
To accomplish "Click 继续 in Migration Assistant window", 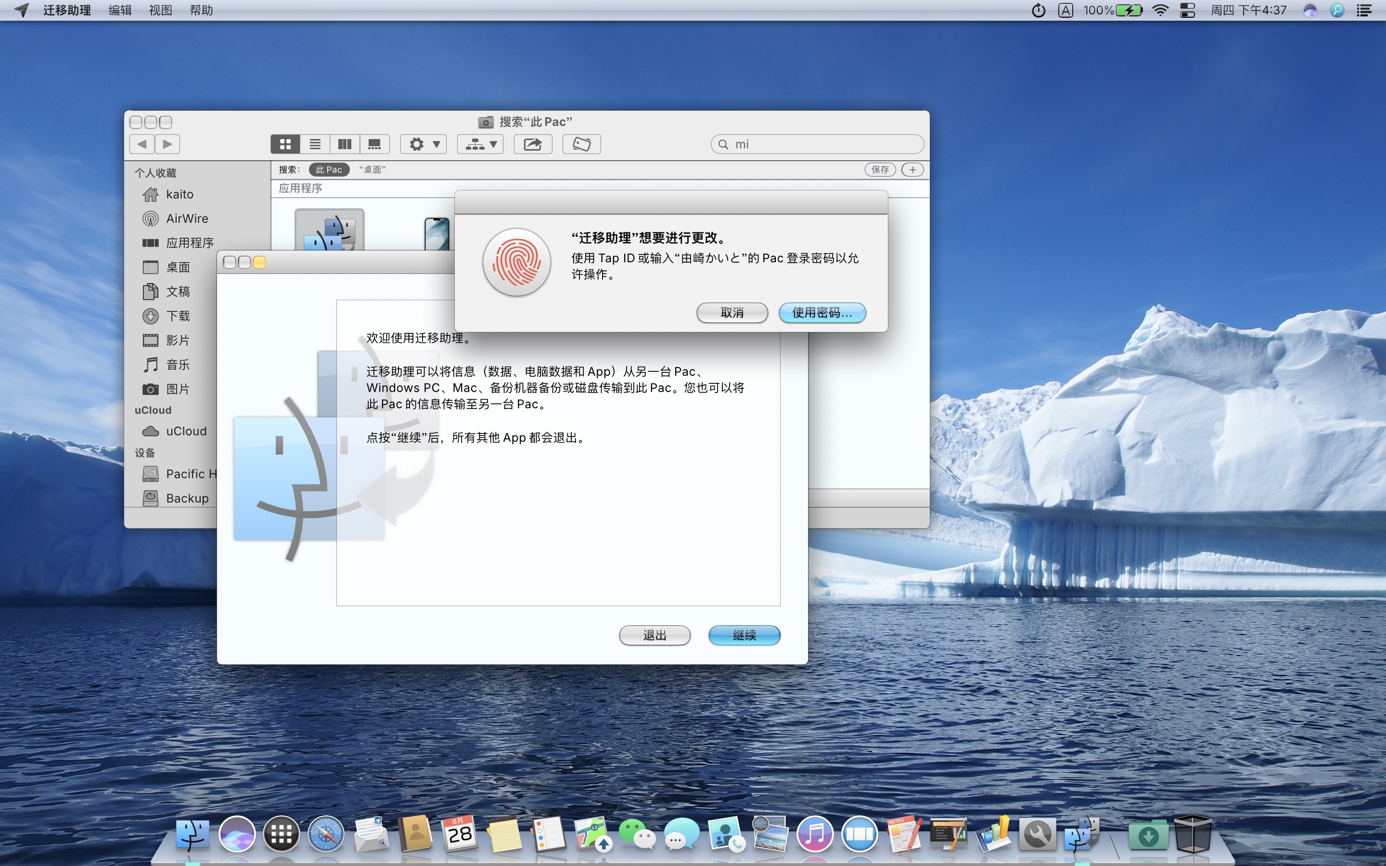I will point(744,635).
